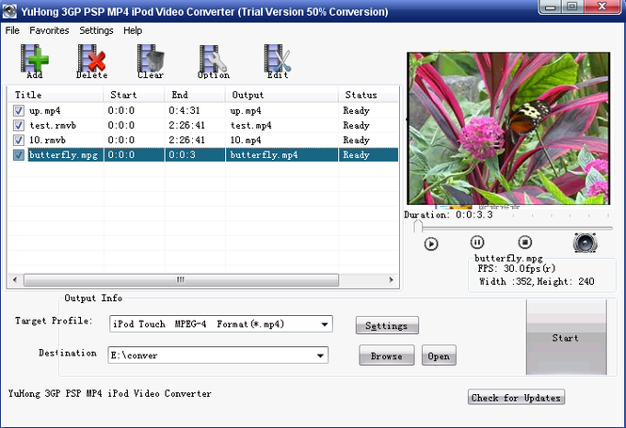Click output cell test.mp4
Viewport: 626px width, 428px height.
pyautogui.click(x=251, y=125)
